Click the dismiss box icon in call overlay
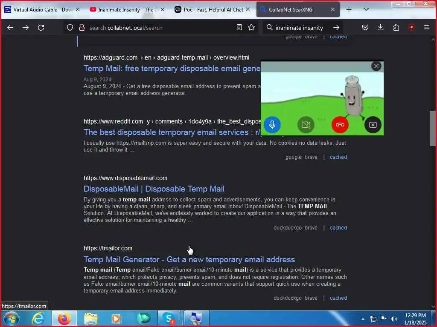This screenshot has height=327, width=437. 373,125
